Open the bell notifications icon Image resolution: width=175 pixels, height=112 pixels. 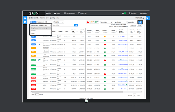click(x=123, y=13)
